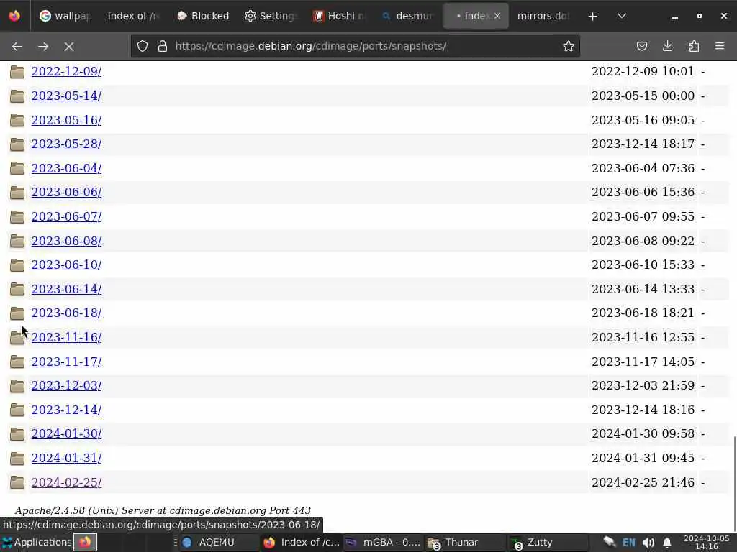Viewport: 737px width, 552px height.
Task: Go forward using the browser forward arrow
Action: point(43,47)
